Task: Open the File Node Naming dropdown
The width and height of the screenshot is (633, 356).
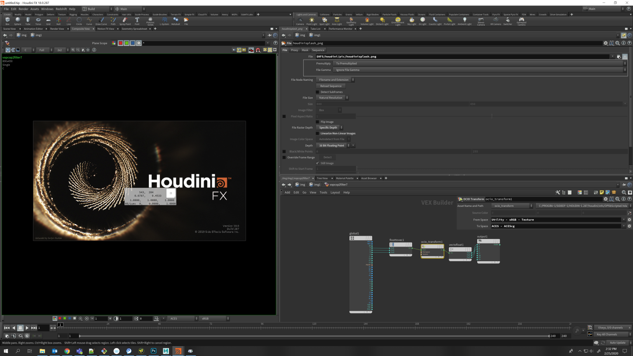Action: (x=335, y=80)
